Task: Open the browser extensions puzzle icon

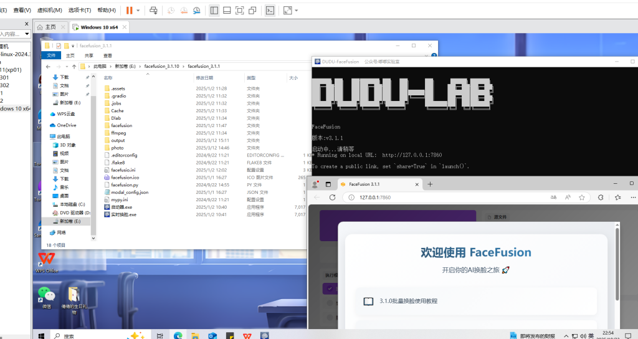Action: 601,197
